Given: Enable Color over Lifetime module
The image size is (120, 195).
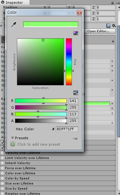Looking at the screenshot, I should point(2,173).
